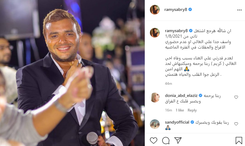Save post with bookmark icon
The image size is (245, 146).
pos(239,141)
